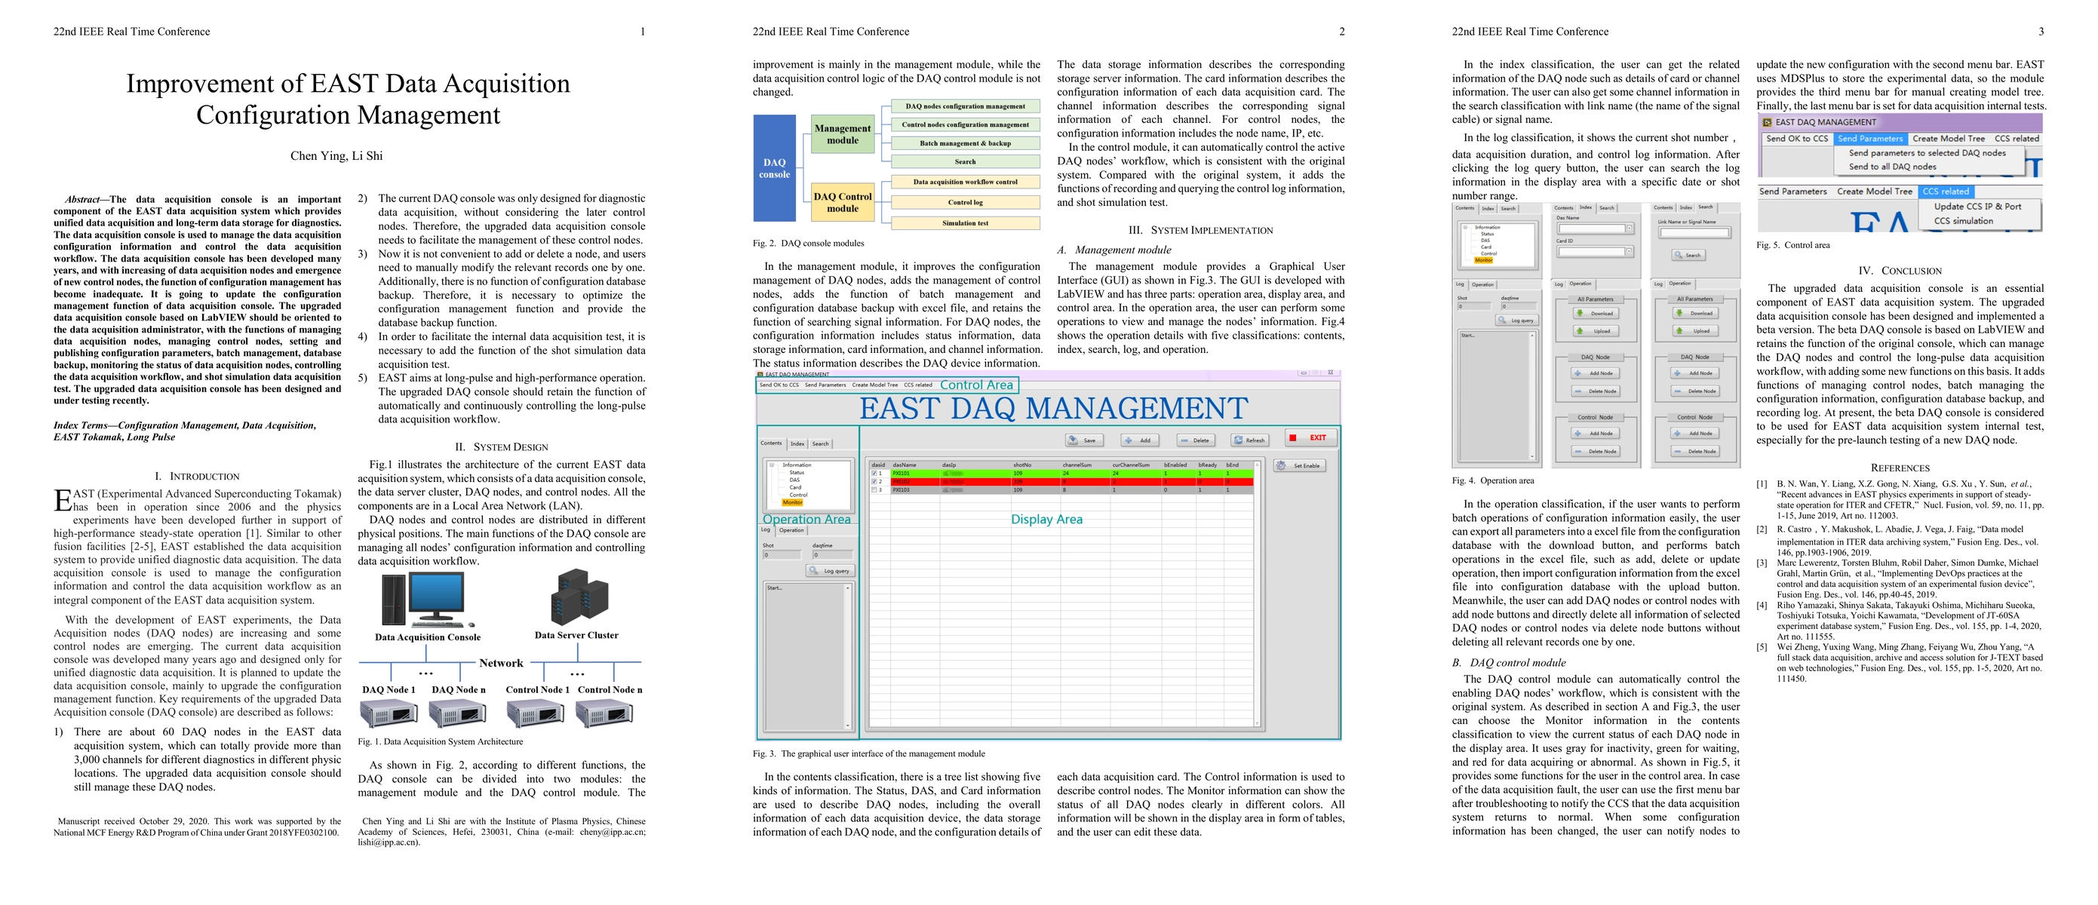This screenshot has height=905, width=2098.
Task: Click LabVIEW icon beside EAST DAQ MANAGEMENT title
Action: (1767, 122)
